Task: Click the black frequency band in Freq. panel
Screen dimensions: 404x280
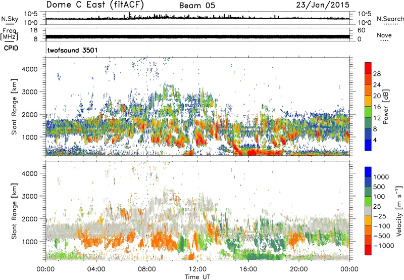Action: coord(197,36)
